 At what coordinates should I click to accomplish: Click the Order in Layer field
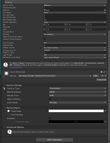(75, 52)
